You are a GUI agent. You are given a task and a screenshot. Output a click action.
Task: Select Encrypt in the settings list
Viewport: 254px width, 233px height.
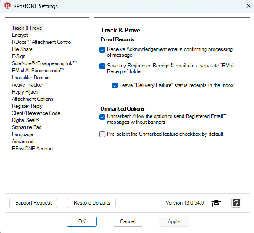pos(20,35)
